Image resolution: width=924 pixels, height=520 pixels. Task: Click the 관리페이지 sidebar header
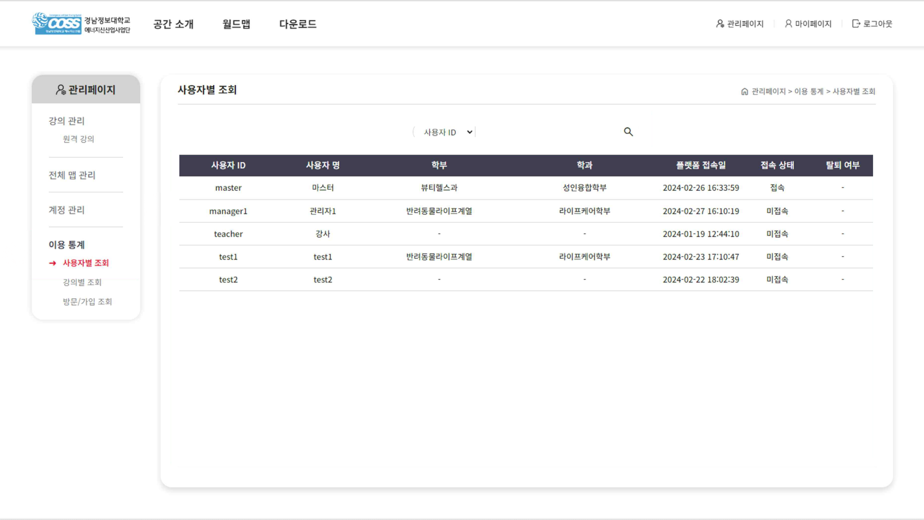[86, 90]
